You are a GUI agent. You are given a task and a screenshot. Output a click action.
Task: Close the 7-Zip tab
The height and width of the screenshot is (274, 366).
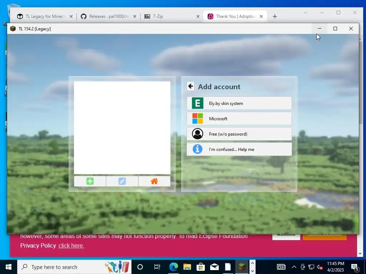click(198, 16)
